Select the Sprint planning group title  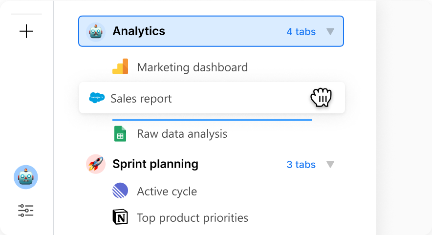(155, 164)
